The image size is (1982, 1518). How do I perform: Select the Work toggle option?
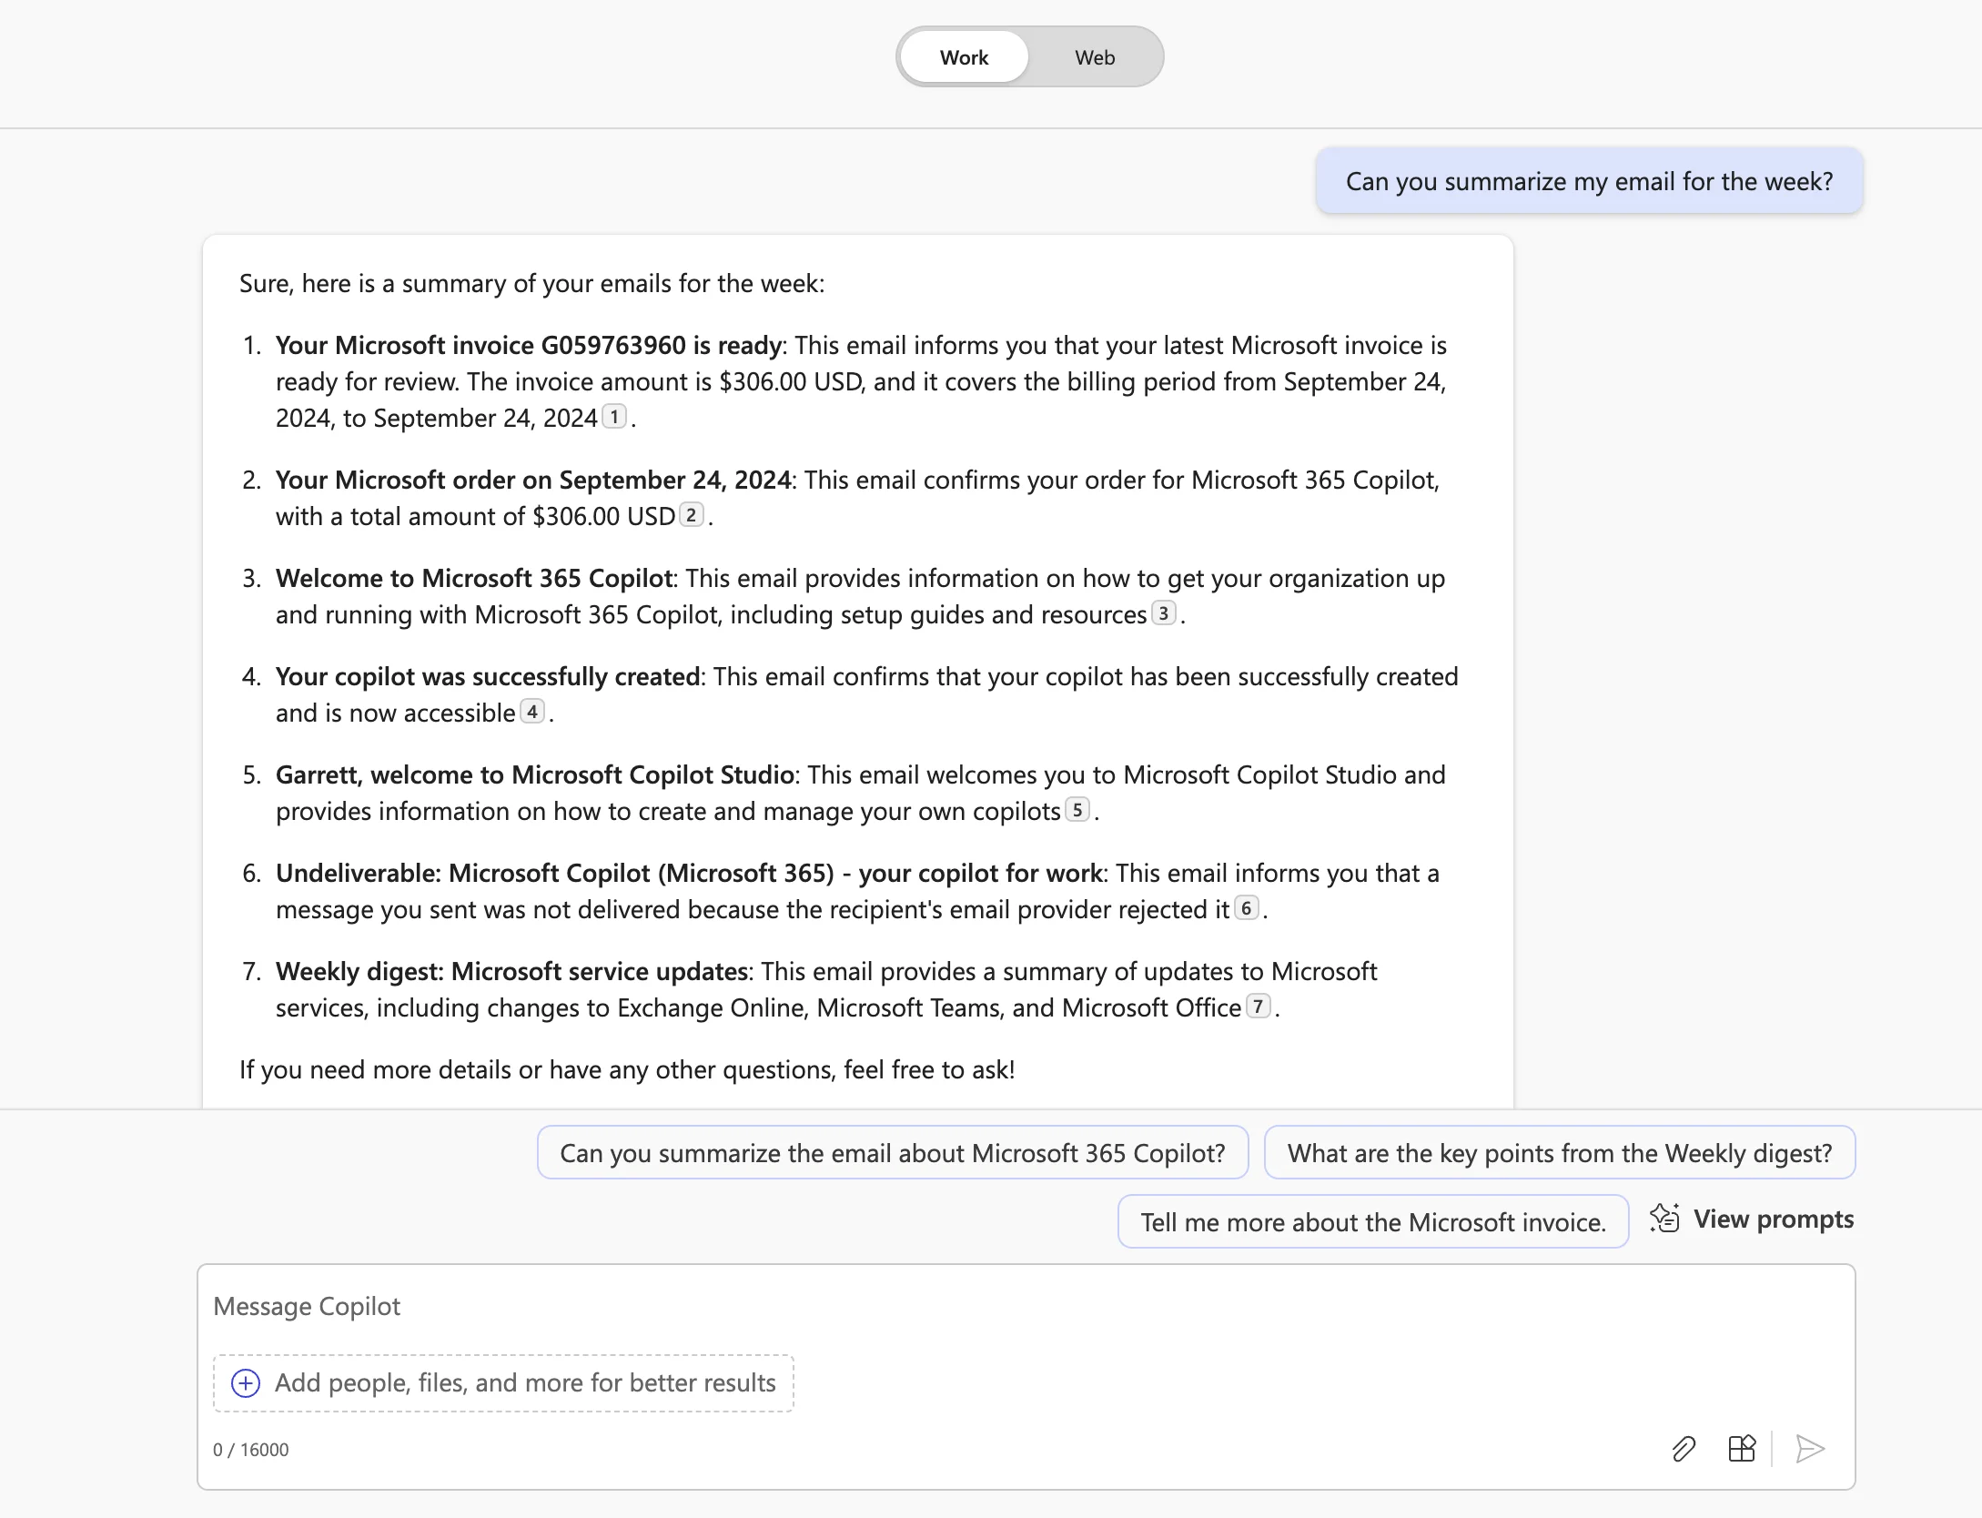pos(964,57)
